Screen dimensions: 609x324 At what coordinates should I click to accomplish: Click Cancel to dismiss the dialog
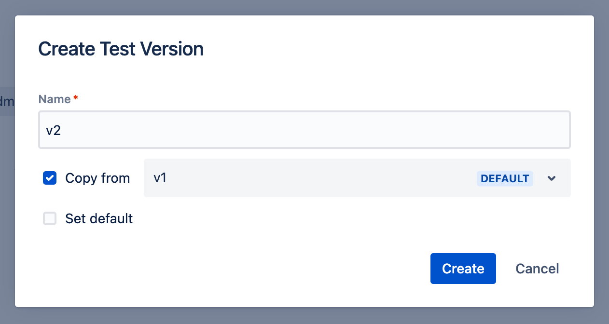pos(537,269)
